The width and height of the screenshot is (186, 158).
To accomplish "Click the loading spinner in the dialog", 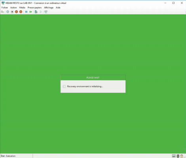I will click(64, 87).
